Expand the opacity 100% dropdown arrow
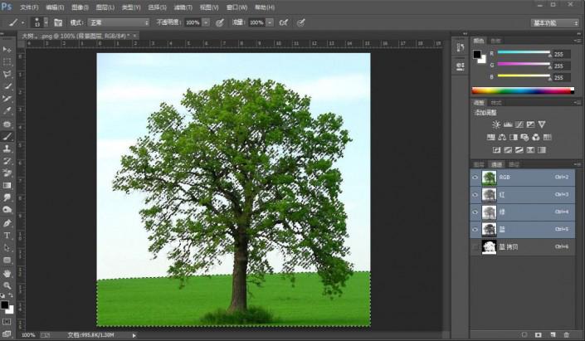 206,22
